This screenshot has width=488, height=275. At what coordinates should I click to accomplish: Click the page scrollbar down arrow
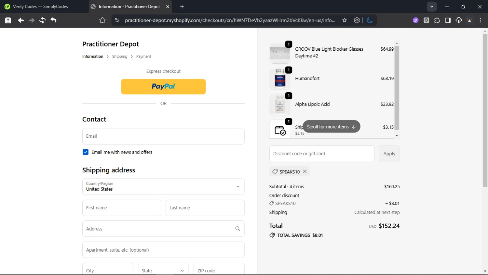pos(485,271)
